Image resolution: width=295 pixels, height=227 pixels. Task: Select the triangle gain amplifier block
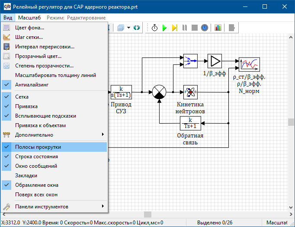215,61
